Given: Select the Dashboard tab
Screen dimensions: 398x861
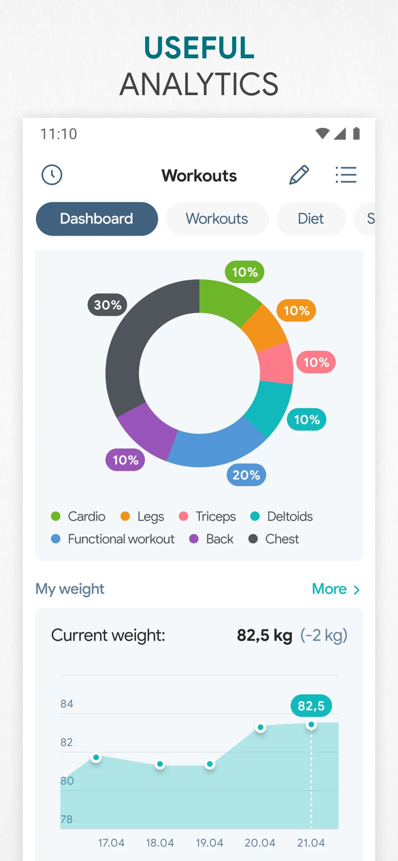Looking at the screenshot, I should (96, 219).
